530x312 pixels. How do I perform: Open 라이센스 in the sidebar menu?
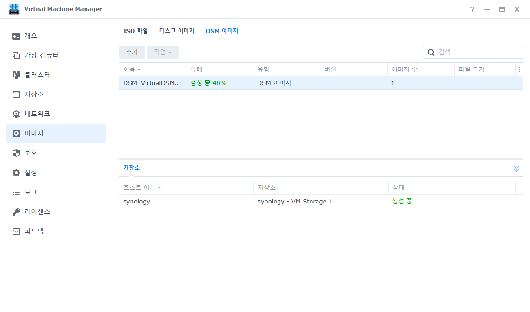pyautogui.click(x=56, y=212)
